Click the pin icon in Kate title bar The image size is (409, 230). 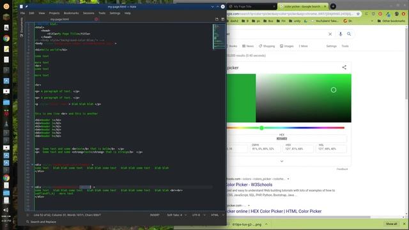coord(26,6)
